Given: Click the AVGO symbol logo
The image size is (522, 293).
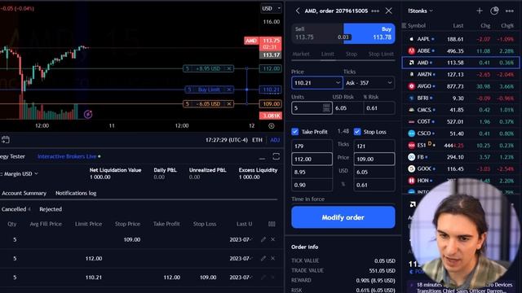Looking at the screenshot, I should (x=411, y=86).
